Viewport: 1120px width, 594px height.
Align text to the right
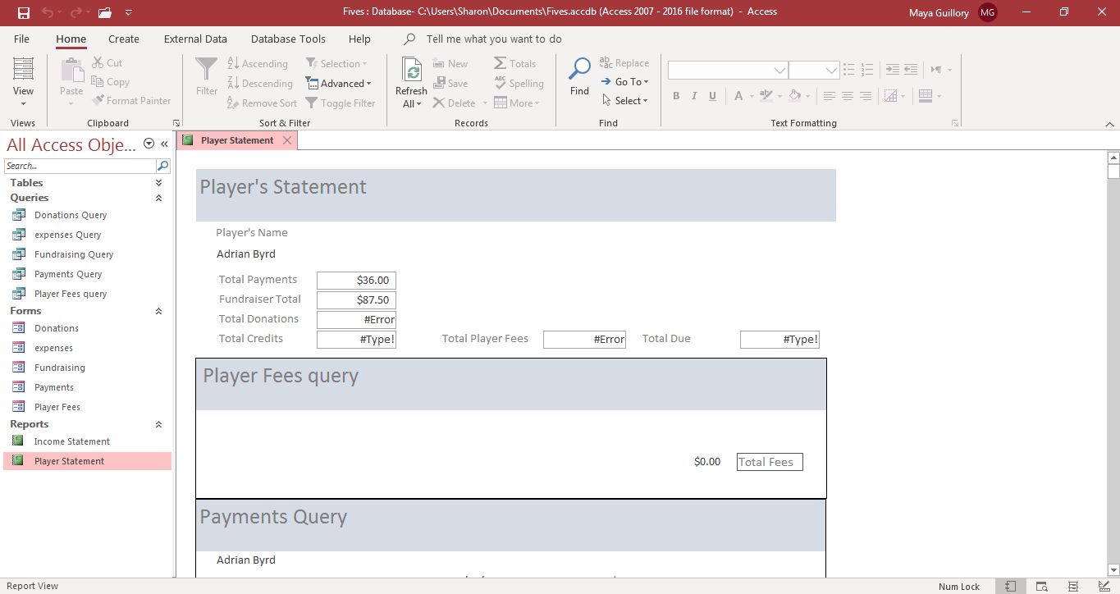(x=866, y=96)
